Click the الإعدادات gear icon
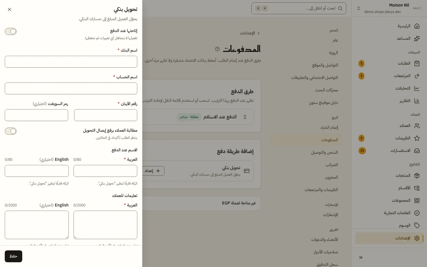The height and width of the screenshot is (267, 427). (x=417, y=238)
